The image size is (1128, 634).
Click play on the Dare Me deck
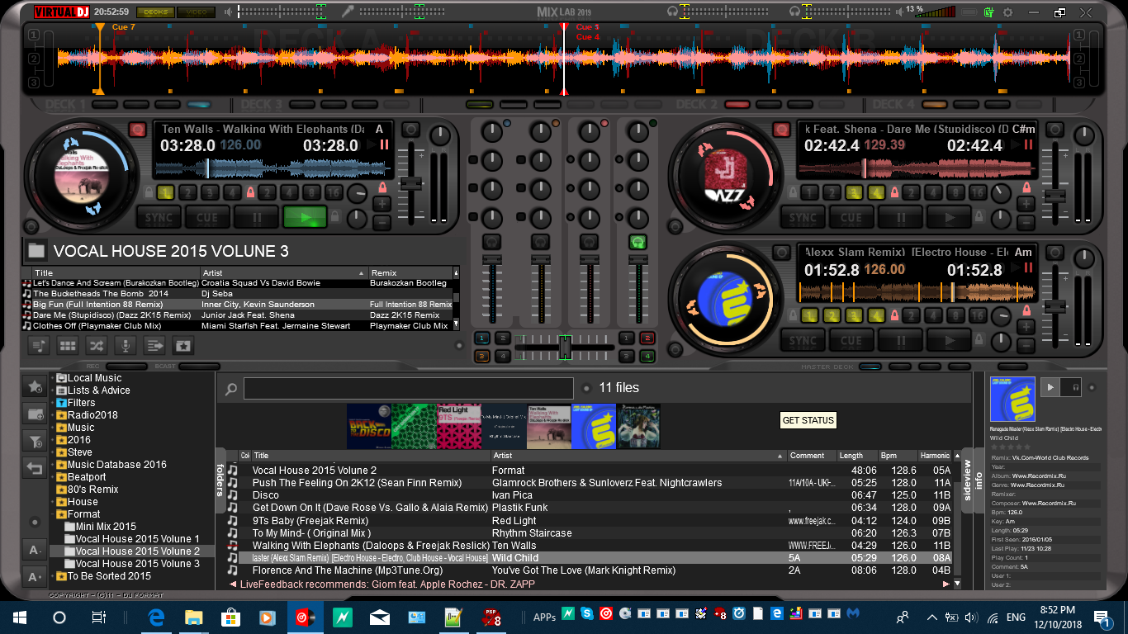pos(949,218)
